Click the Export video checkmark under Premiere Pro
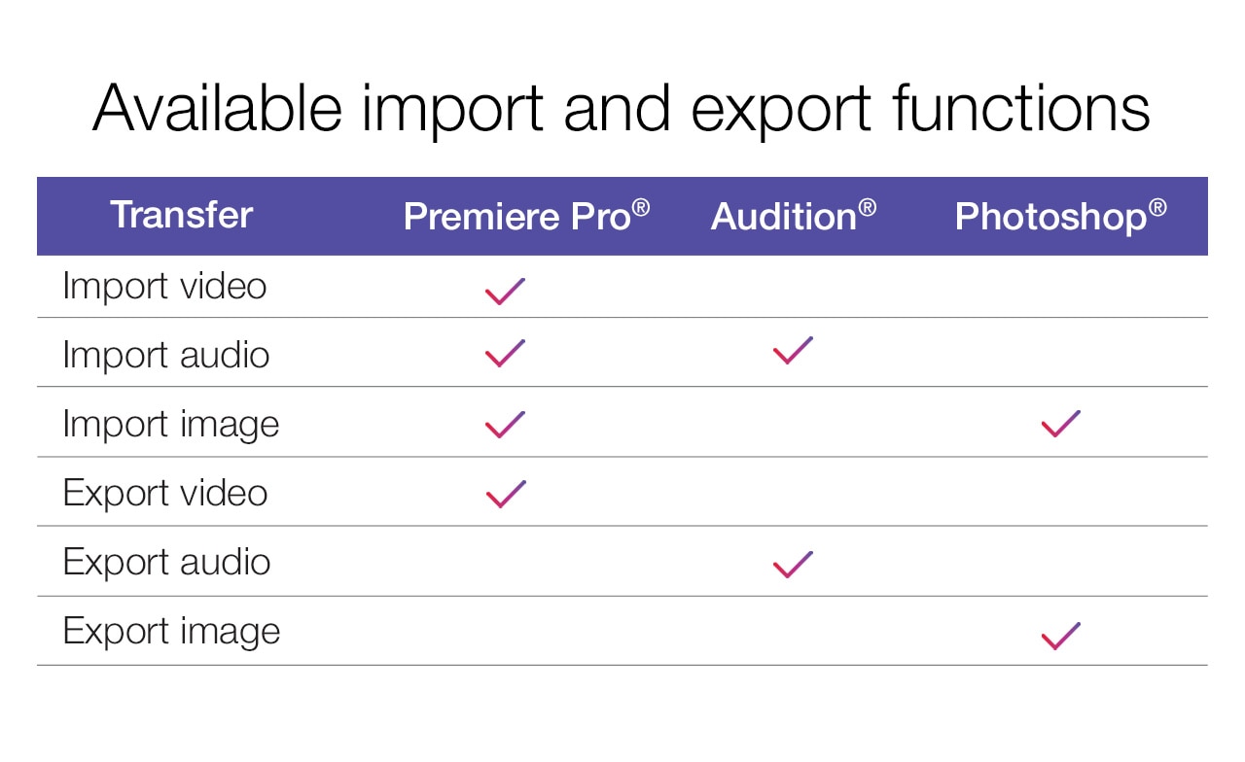Screen dimensions: 1245x762 (505, 494)
